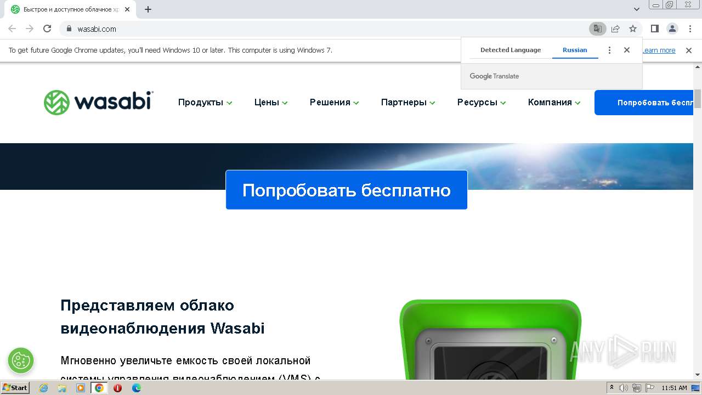Screen dimensions: 702x395
Task: Click the green camera product image
Action: (x=490, y=340)
